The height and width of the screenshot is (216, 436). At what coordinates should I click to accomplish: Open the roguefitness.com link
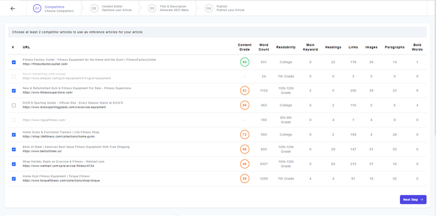point(44,120)
